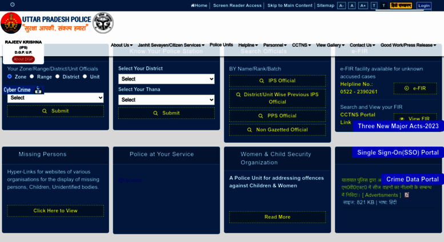Open Police Units menu item
The height and width of the screenshot is (242, 444).
[x=221, y=45]
